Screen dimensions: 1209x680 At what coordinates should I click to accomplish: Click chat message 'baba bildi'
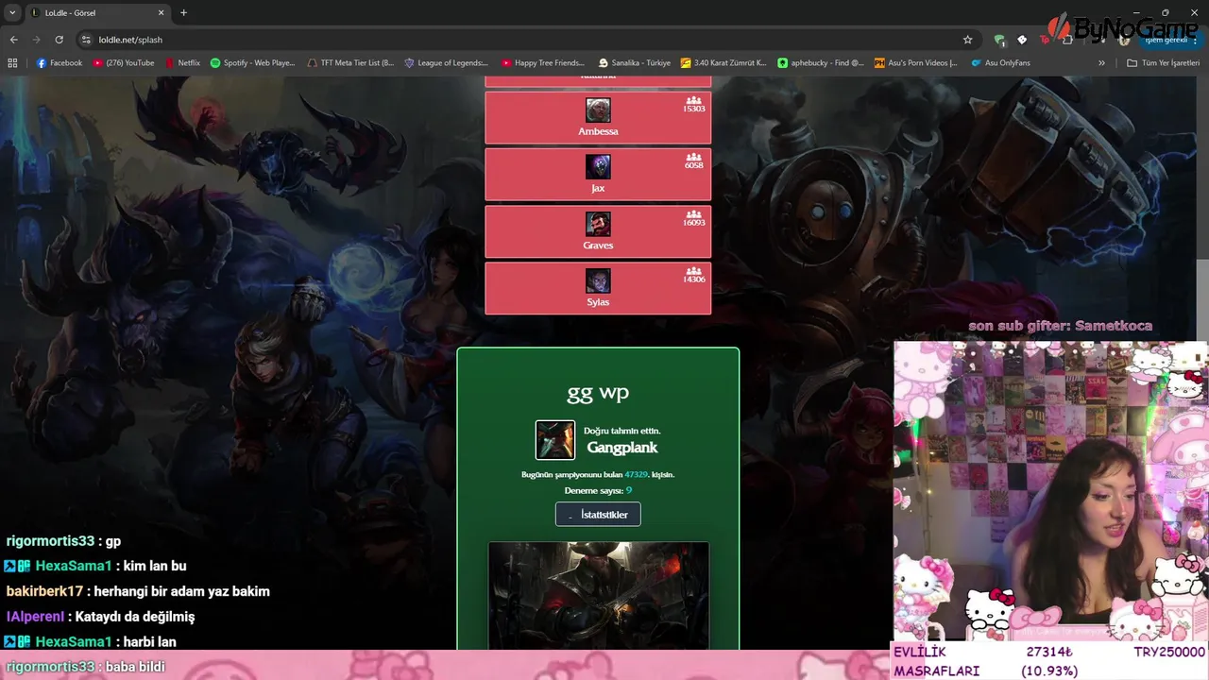[135, 667]
